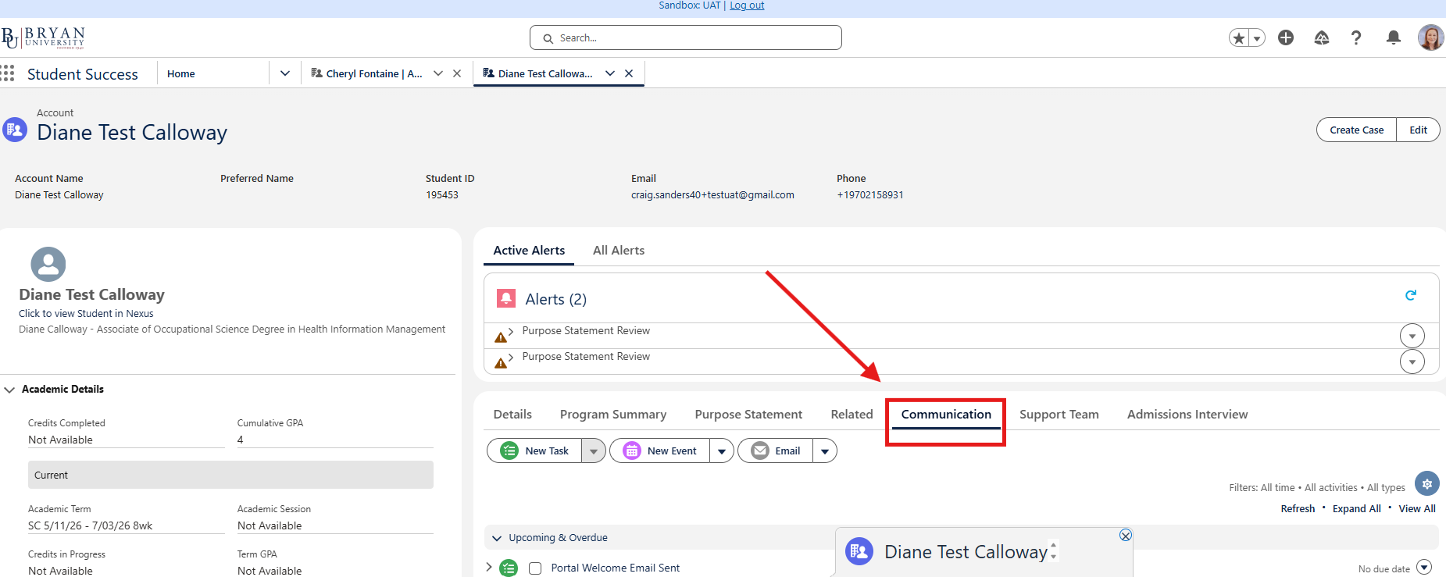This screenshot has height=577, width=1446.
Task: Click the Create Case button
Action: click(x=1356, y=130)
